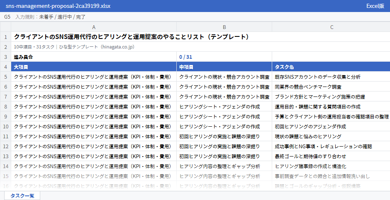Select cell ヒアリング議事録の作成と構造化

click(331, 166)
